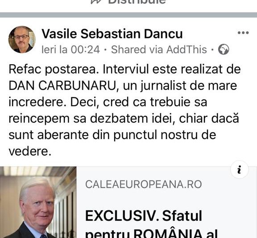This screenshot has width=257, height=238.
Task: Open the EXCLUSIV. Sfatul article headline
Action: tap(152, 224)
